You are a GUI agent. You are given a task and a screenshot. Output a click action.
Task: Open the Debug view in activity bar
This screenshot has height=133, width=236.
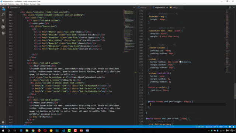click(x=3, y=27)
